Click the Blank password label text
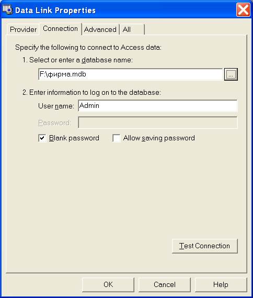This screenshot has width=253, height=298. [x=74, y=138]
